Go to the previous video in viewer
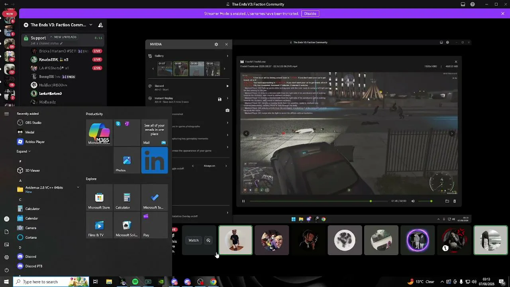The image size is (510, 287). coord(246,134)
